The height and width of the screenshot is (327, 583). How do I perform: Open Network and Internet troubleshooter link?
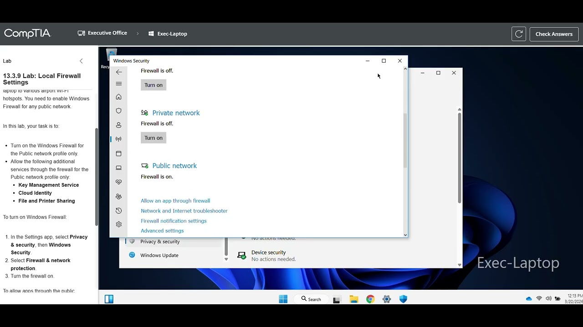(x=184, y=211)
